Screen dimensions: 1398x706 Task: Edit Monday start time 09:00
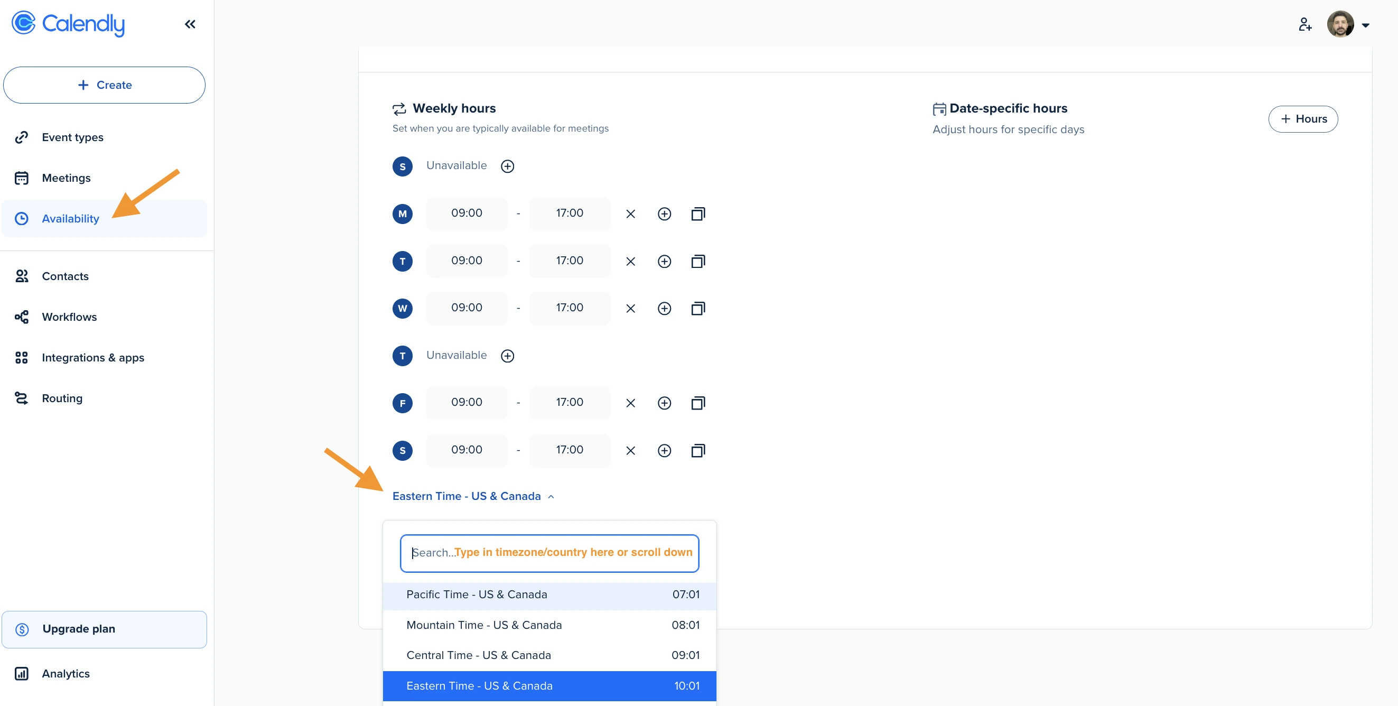pos(467,213)
